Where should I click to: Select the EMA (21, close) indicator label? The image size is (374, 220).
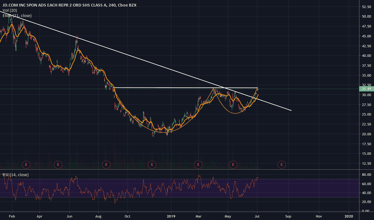(x=17, y=16)
